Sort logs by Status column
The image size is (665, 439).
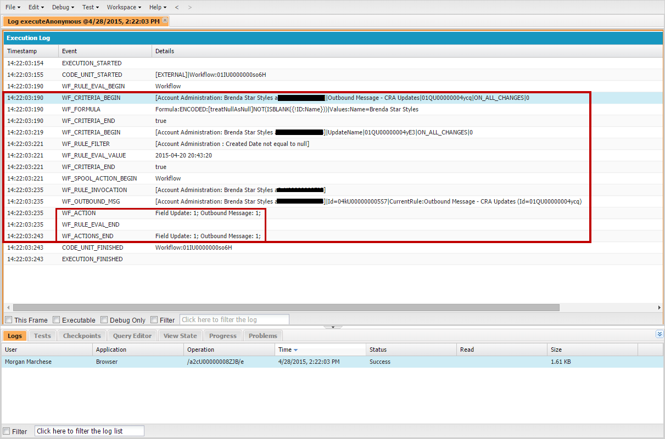pyautogui.click(x=411, y=350)
